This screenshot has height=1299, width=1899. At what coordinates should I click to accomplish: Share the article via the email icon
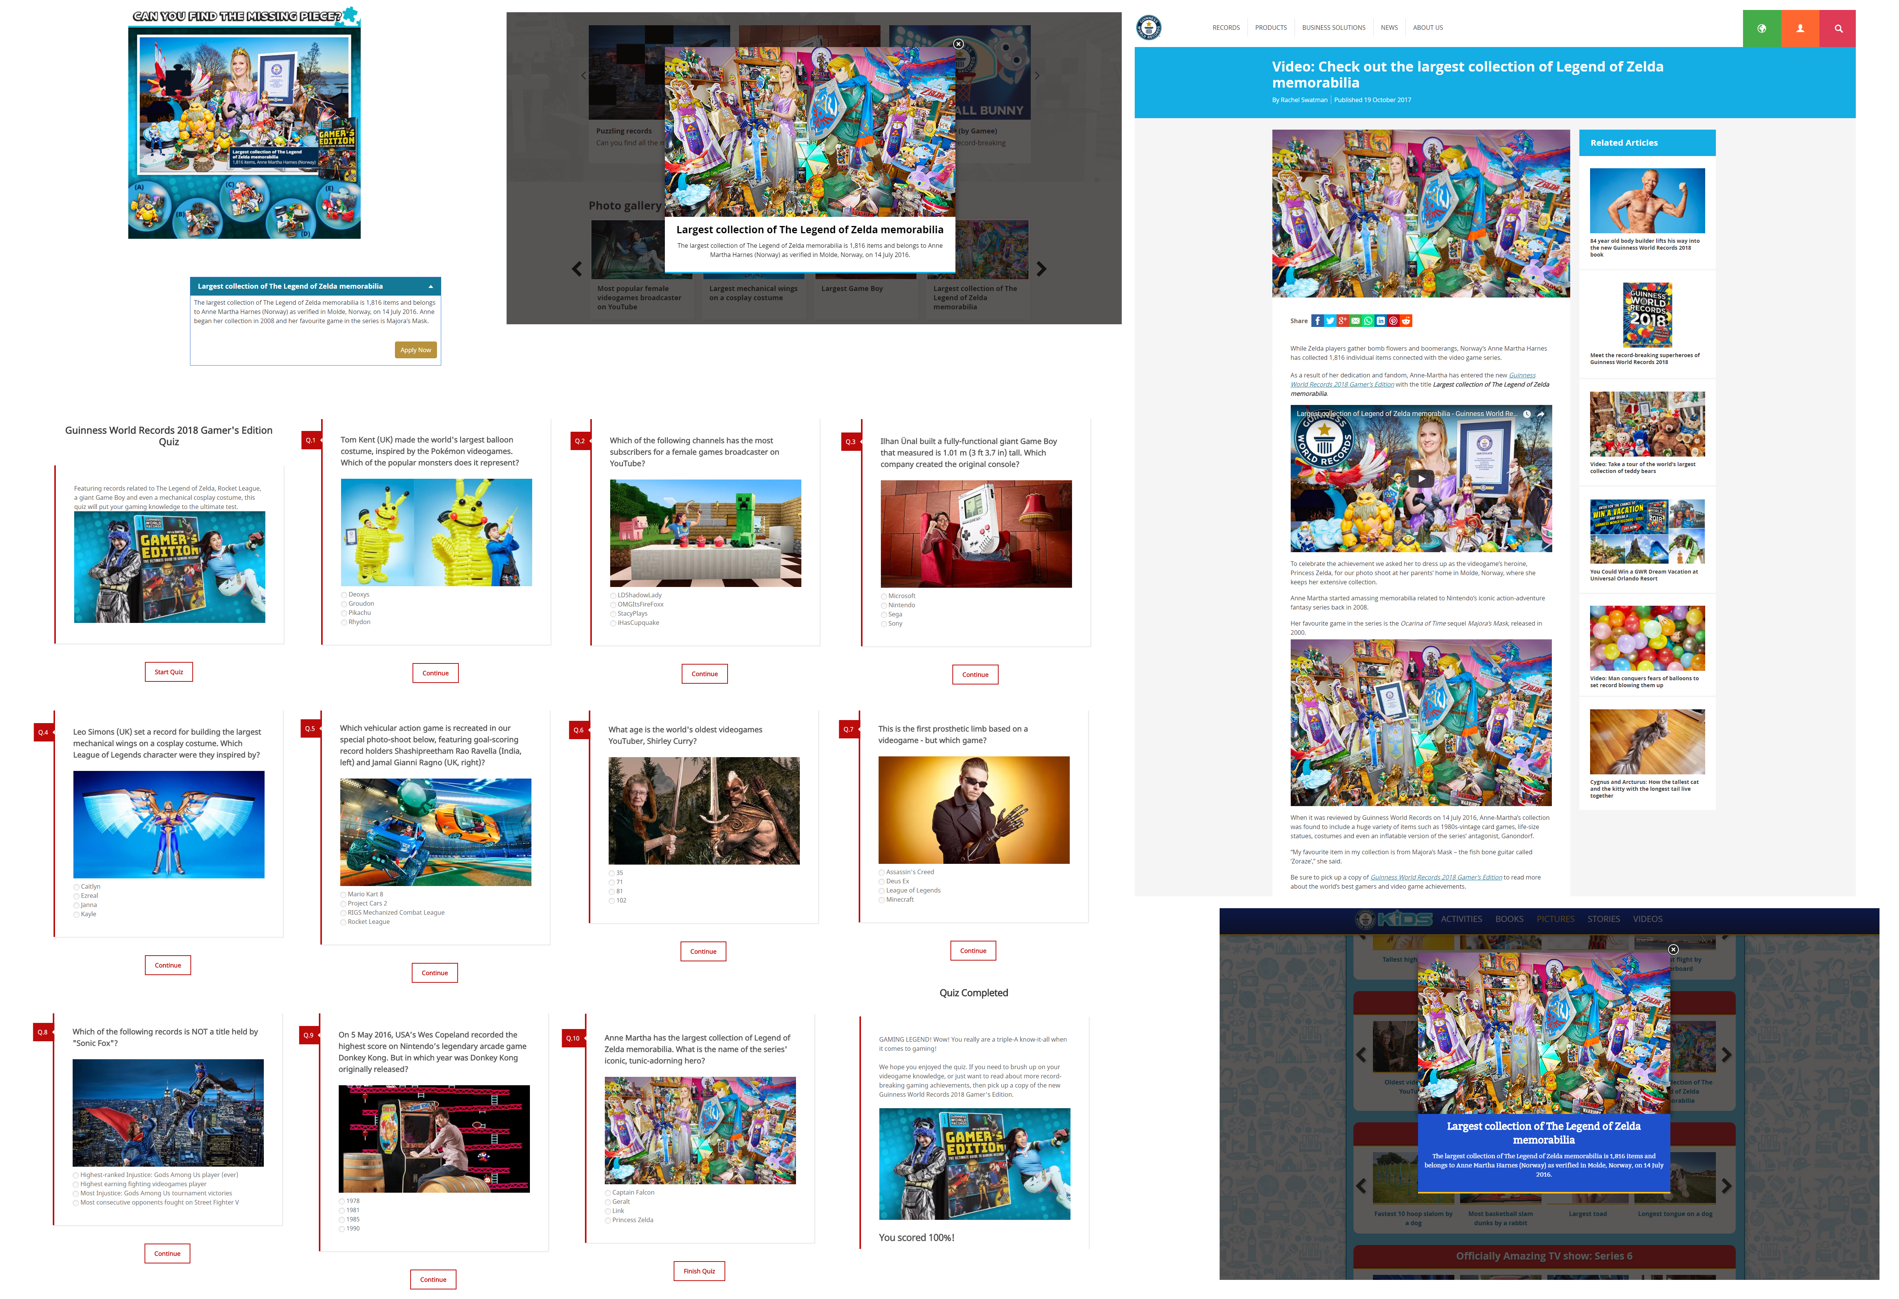1356,321
